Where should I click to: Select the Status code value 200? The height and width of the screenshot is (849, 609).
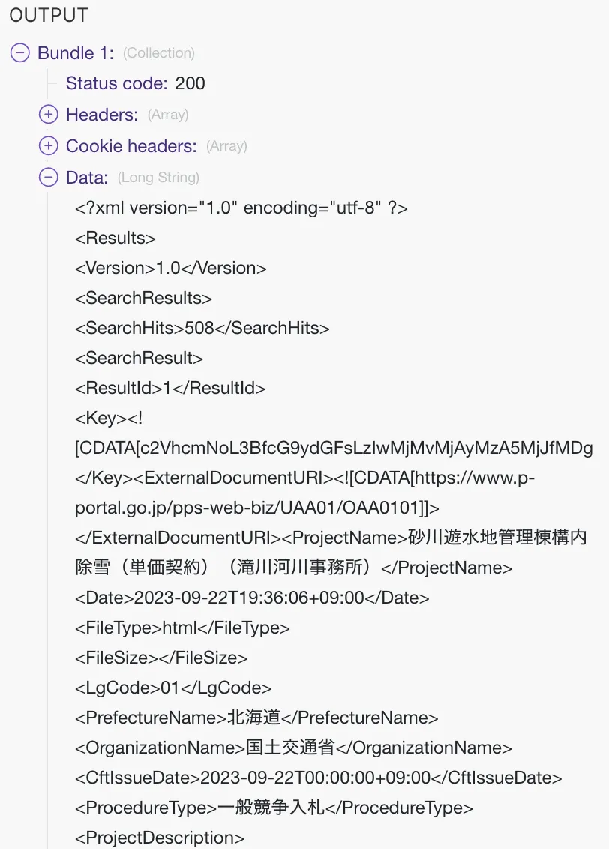(193, 83)
